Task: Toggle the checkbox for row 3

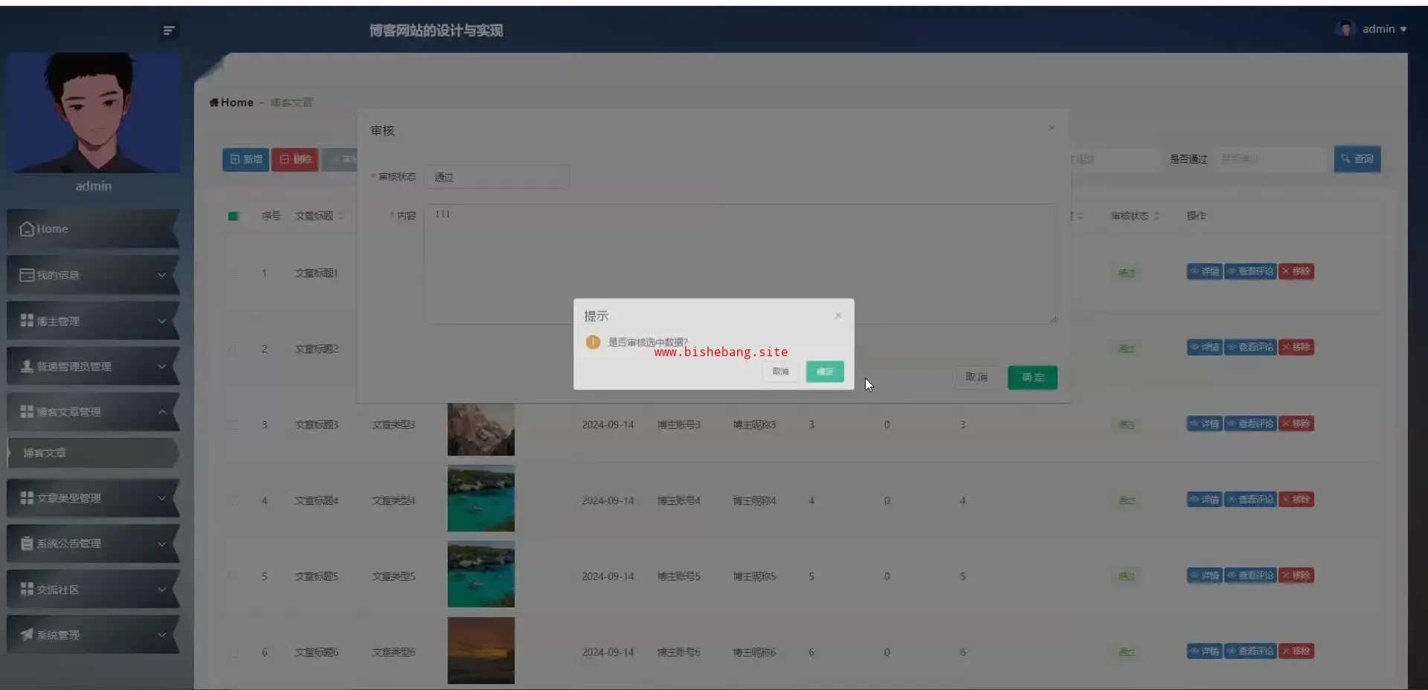Action: pyautogui.click(x=234, y=425)
